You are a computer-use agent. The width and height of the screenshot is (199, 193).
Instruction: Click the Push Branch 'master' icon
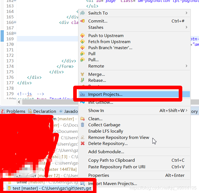[83, 47]
